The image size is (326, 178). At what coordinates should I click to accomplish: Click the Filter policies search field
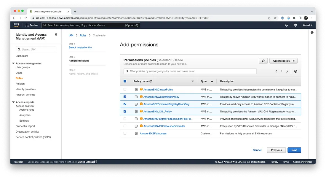[x=190, y=71]
